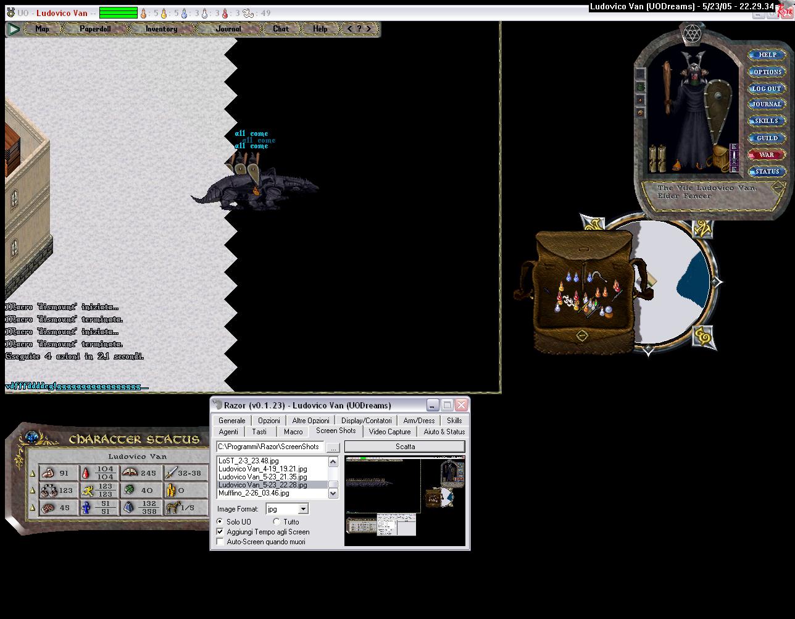The height and width of the screenshot is (619, 795).
Task: Collapse the game toolbar with the green arrow
Action: point(13,29)
